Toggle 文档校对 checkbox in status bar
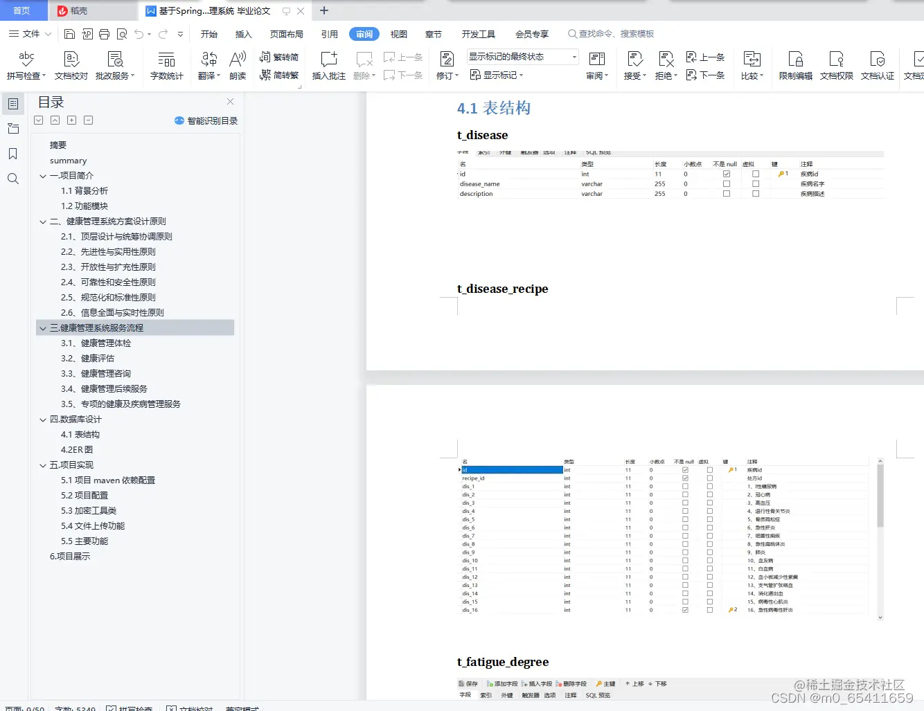This screenshot has width=924, height=711. coord(171,708)
